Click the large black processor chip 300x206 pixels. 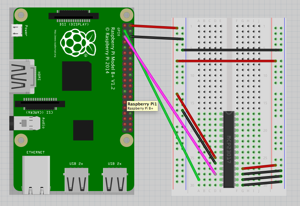77,76
